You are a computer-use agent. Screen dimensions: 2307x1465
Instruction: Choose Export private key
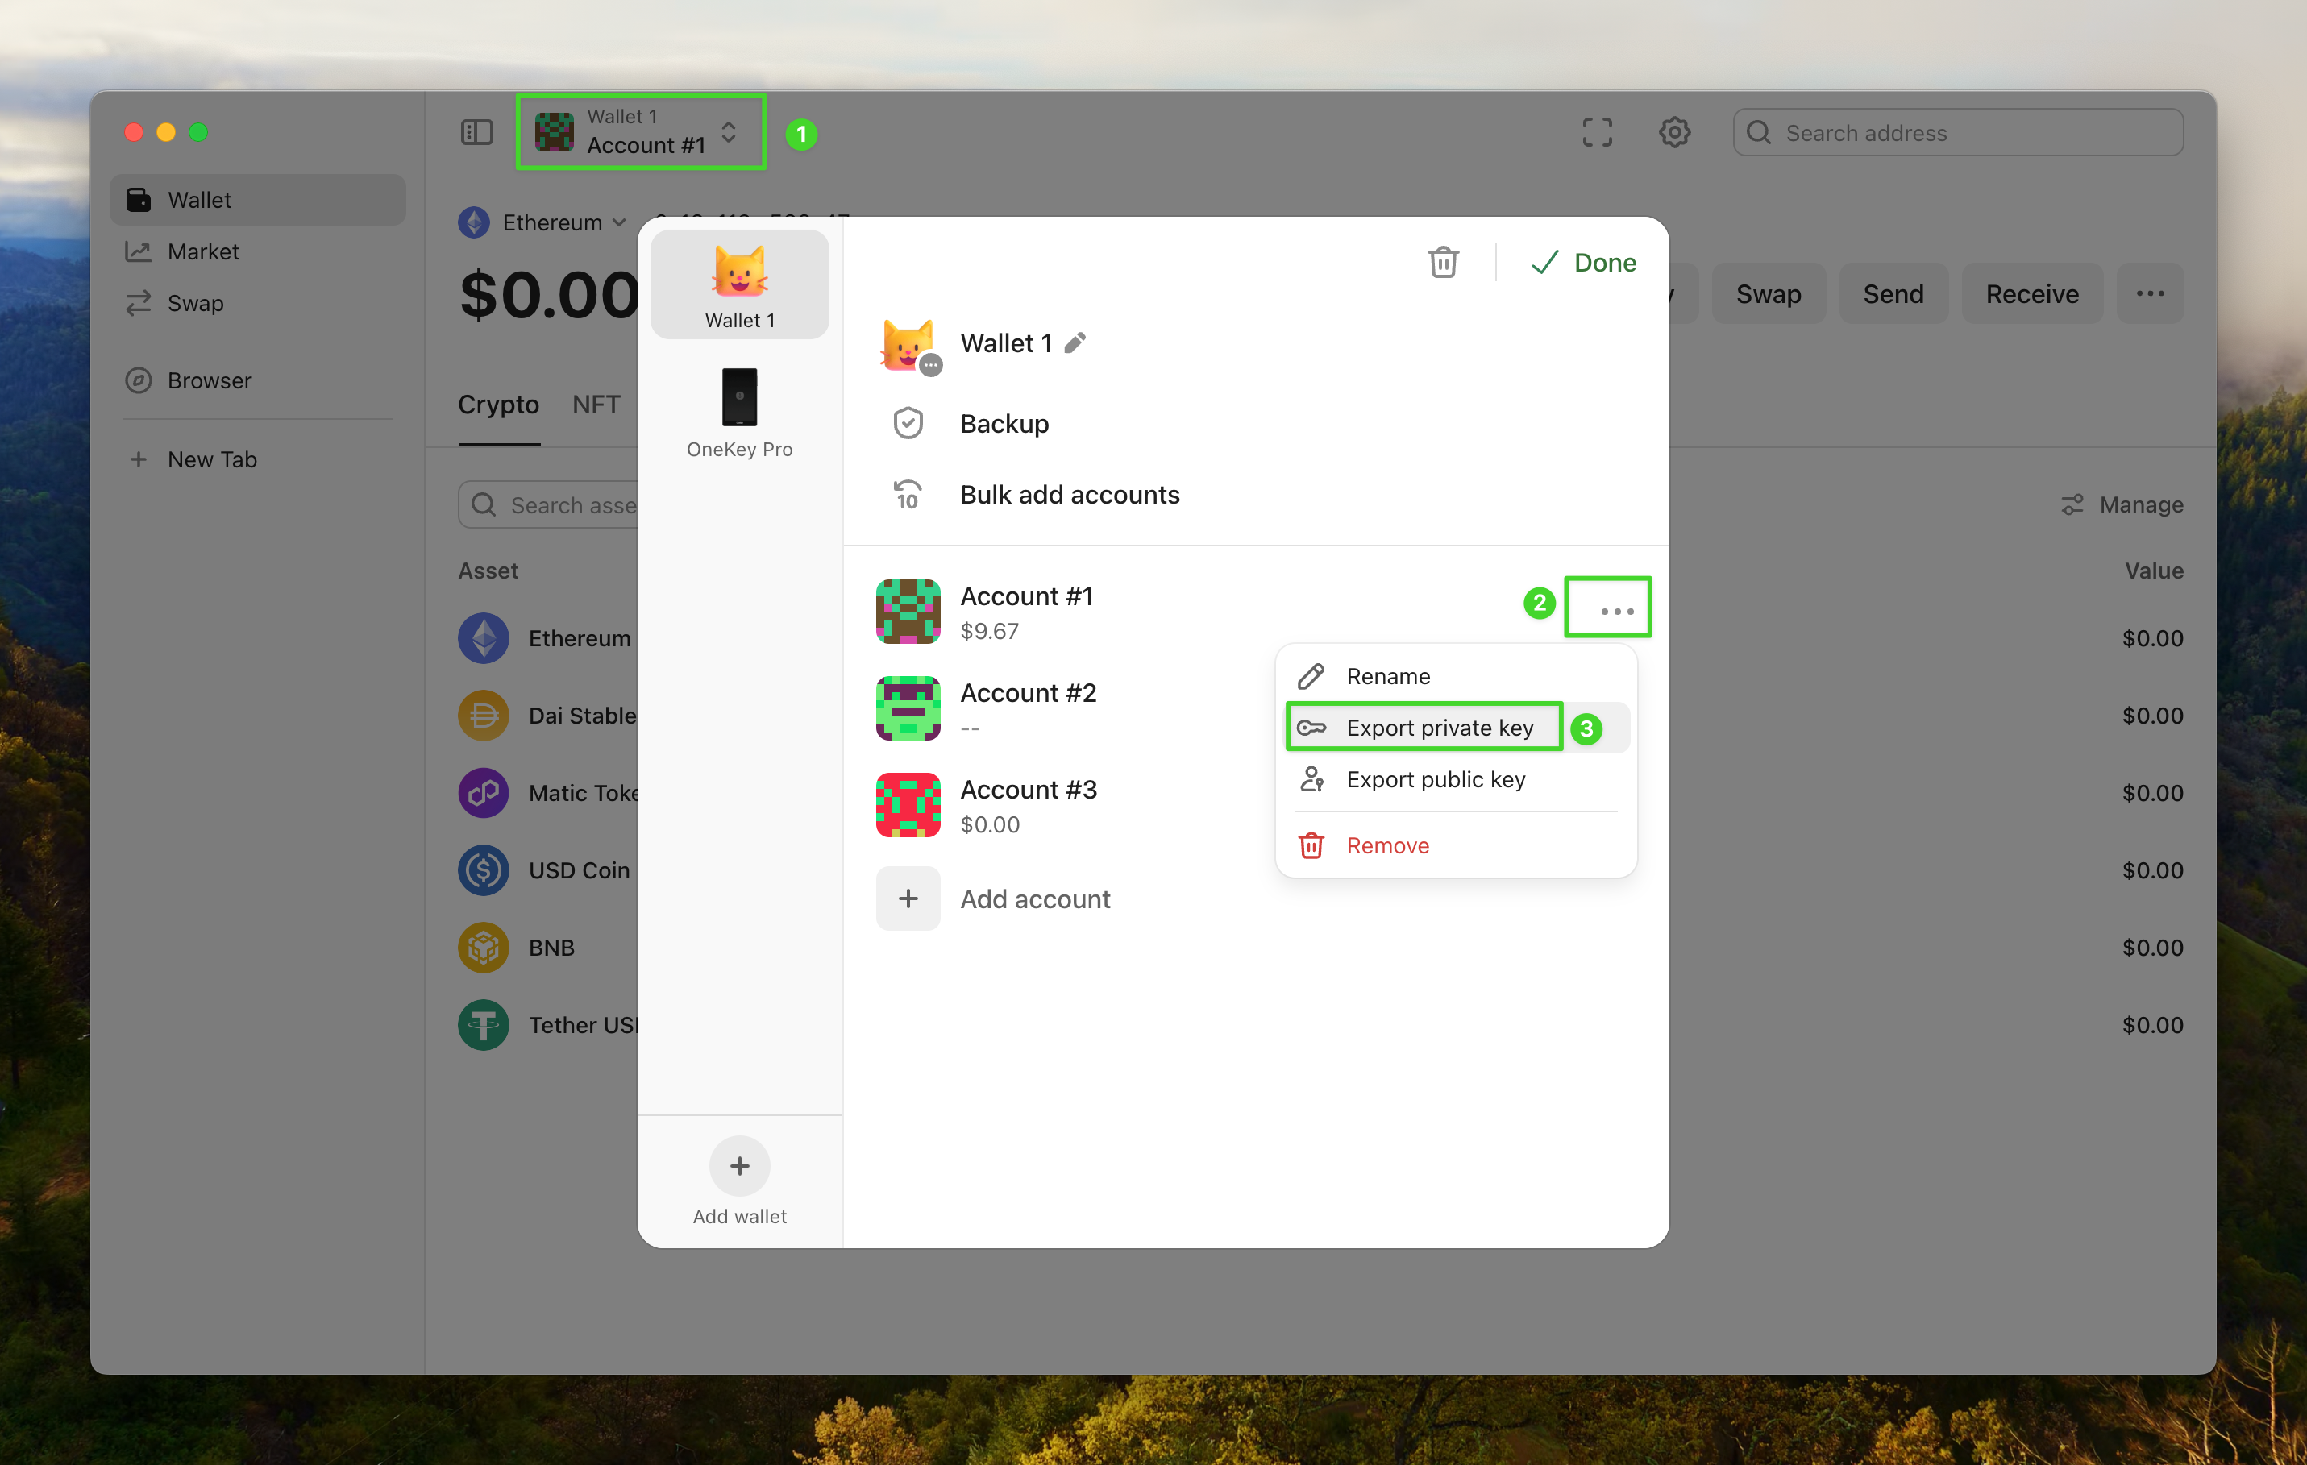(x=1457, y=727)
